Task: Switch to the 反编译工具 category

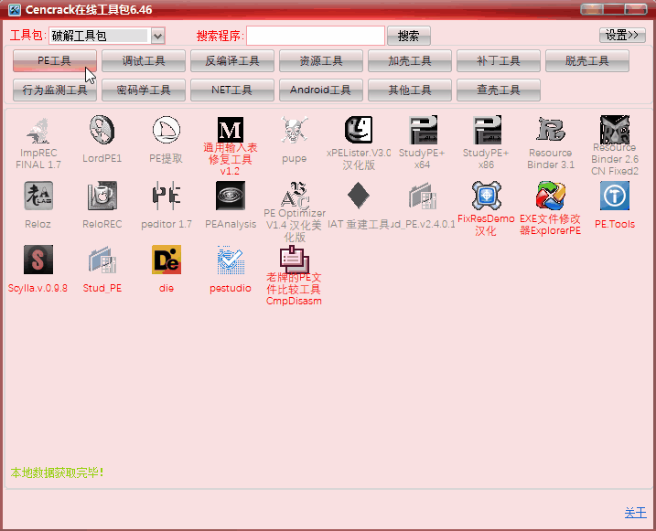Action: coord(232,61)
